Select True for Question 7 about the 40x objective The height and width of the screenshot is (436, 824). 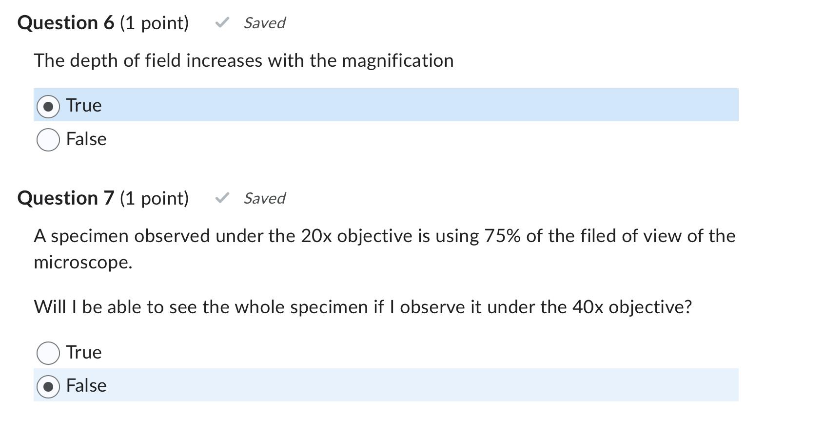click(x=48, y=352)
